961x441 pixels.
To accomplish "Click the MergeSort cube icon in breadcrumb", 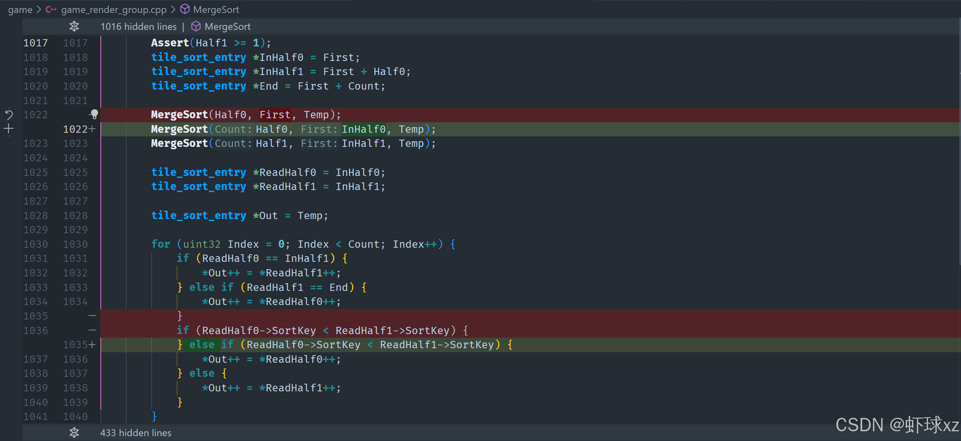I will (185, 9).
